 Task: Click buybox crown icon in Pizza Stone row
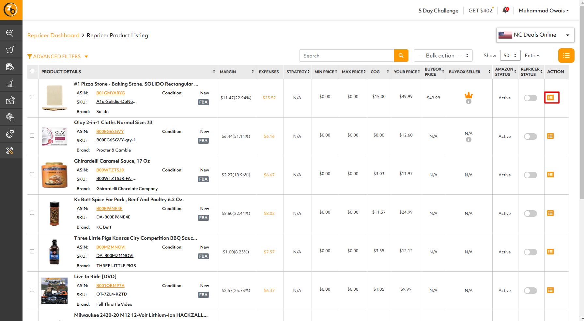tap(469, 95)
